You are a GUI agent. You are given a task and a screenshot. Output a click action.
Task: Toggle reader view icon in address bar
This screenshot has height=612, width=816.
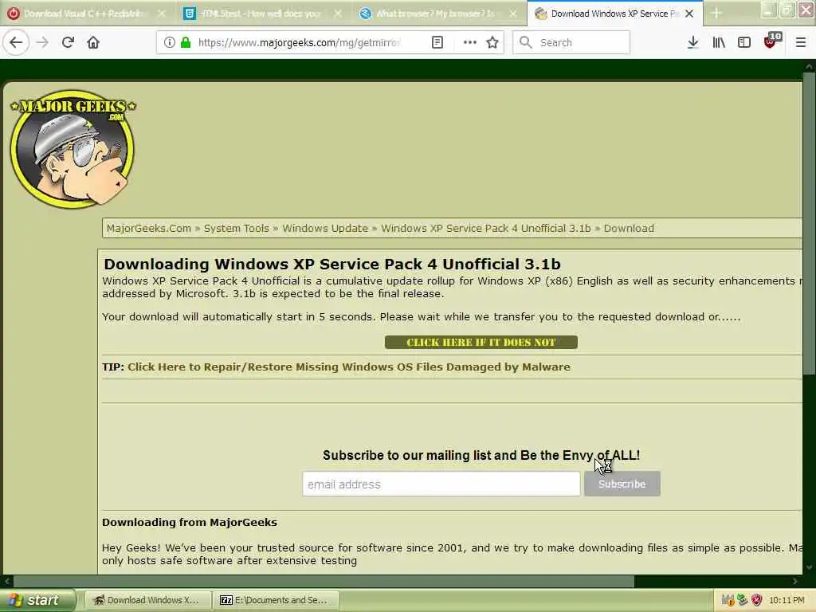pos(437,42)
